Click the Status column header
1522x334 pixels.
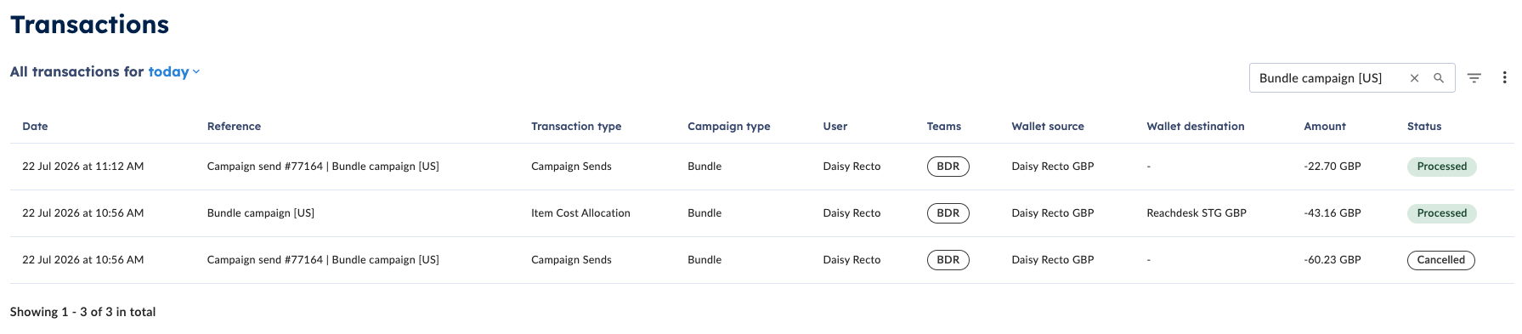[x=1423, y=127]
